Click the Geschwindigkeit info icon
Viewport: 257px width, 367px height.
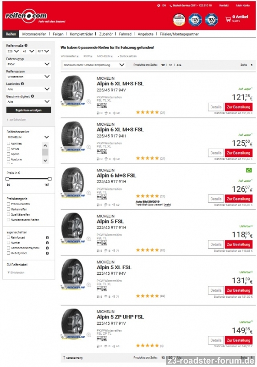click(33, 96)
